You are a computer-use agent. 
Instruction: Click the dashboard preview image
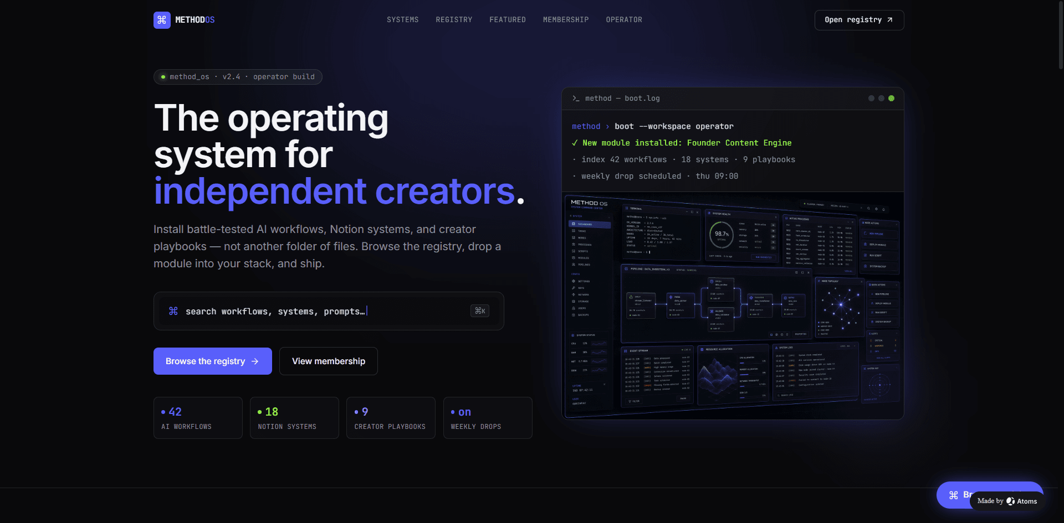(x=733, y=306)
